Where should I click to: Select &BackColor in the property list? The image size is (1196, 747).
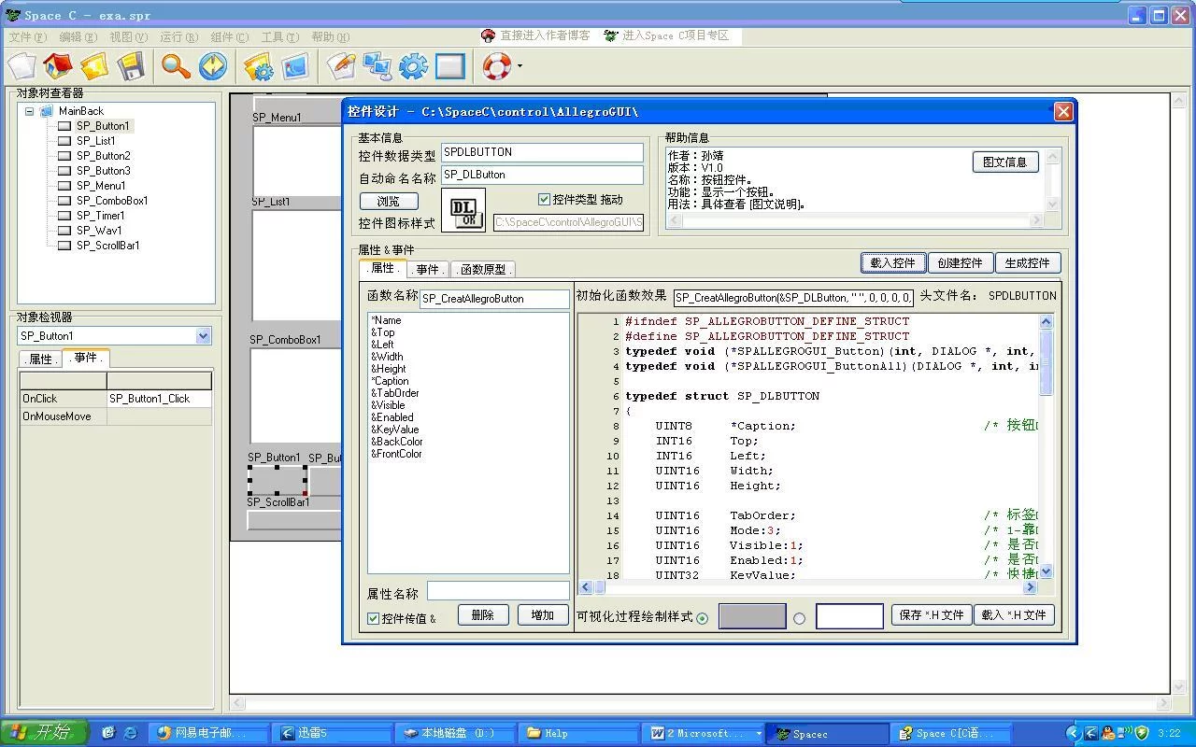pyautogui.click(x=397, y=442)
